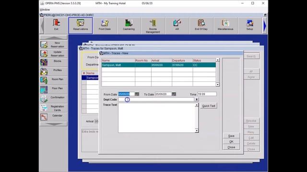Open Room Plan from the sidebar
Screen dimensions: 307x172
click(54, 81)
